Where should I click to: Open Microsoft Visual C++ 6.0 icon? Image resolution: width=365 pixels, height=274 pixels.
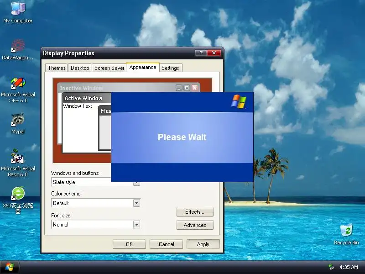[x=18, y=90]
